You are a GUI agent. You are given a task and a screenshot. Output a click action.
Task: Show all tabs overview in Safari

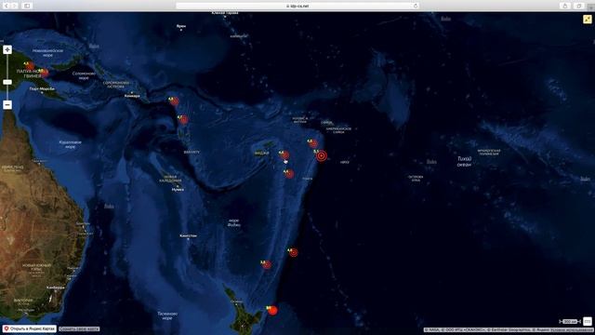(x=579, y=6)
